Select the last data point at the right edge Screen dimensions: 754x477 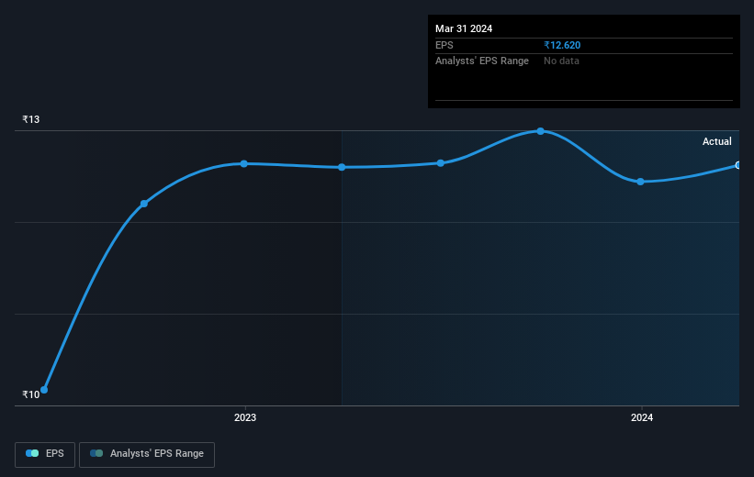(737, 165)
